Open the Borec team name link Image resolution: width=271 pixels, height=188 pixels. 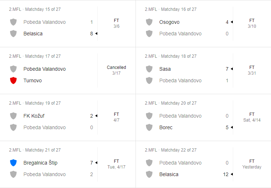166,127
